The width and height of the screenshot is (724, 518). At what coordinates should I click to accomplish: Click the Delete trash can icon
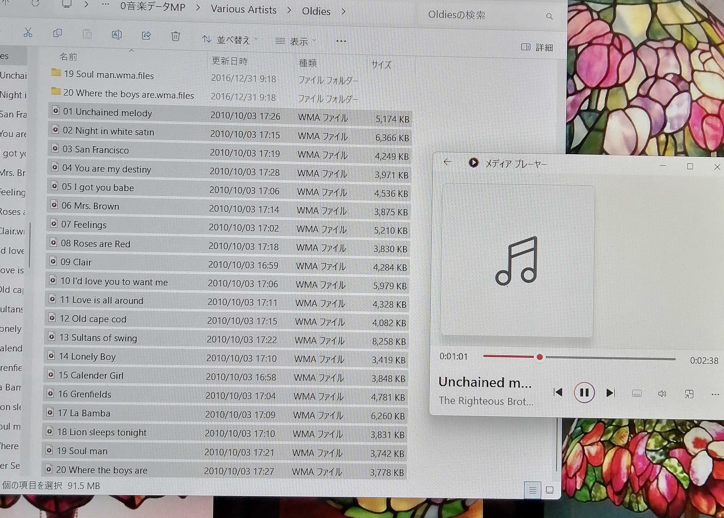[175, 36]
